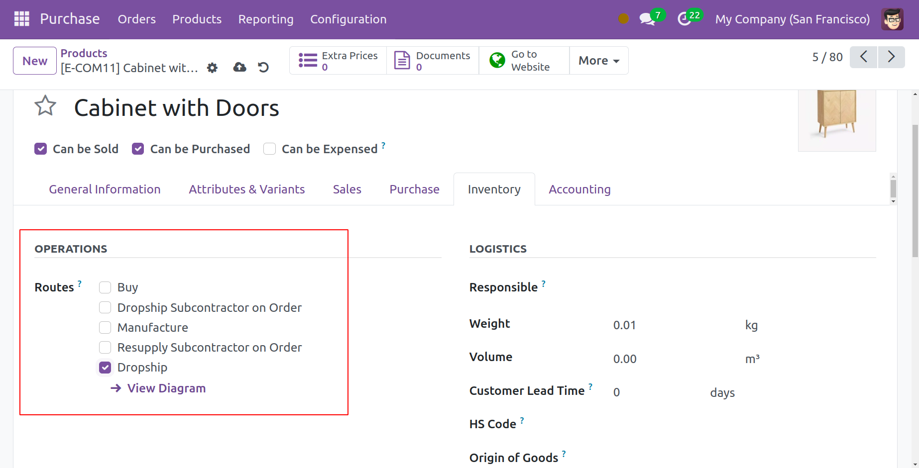919x468 pixels.
Task: Open the Reporting menu
Action: 266,19
